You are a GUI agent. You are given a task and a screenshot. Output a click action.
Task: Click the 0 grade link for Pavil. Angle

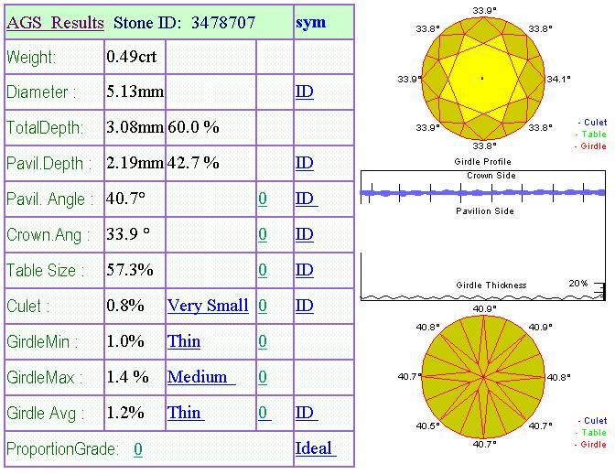pos(263,199)
